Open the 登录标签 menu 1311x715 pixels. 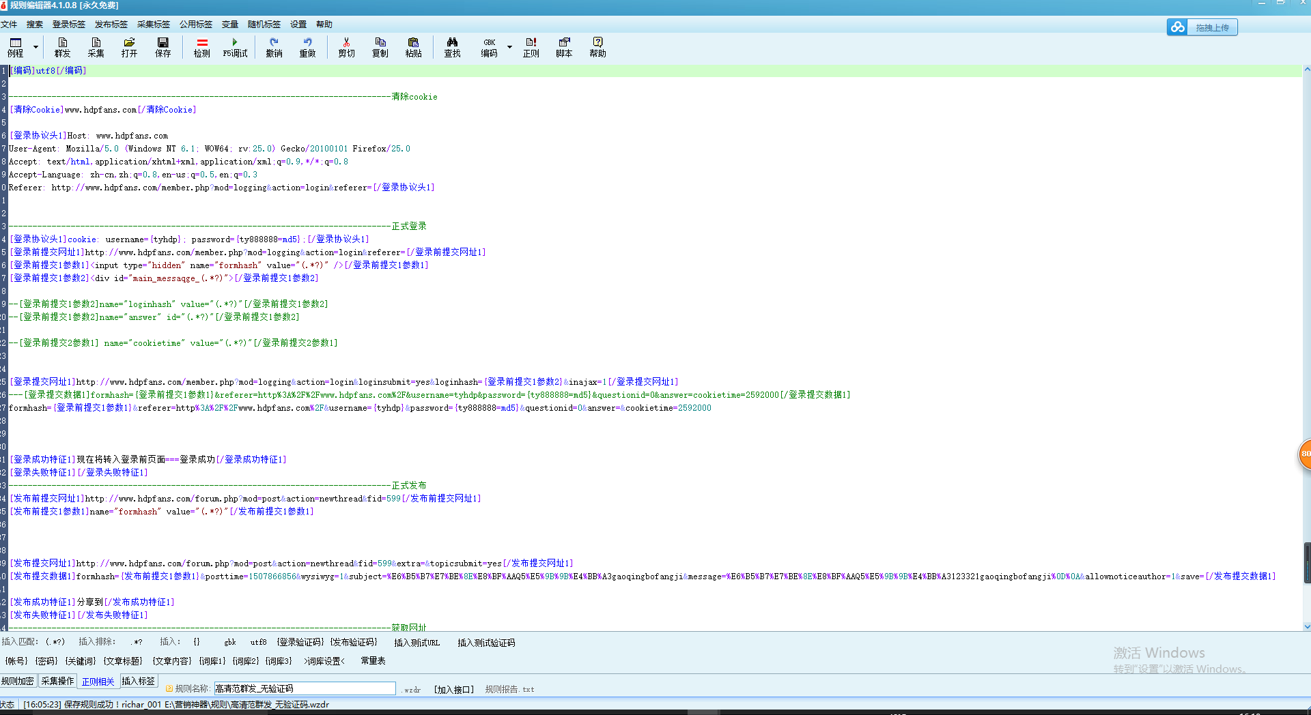pyautogui.click(x=69, y=25)
